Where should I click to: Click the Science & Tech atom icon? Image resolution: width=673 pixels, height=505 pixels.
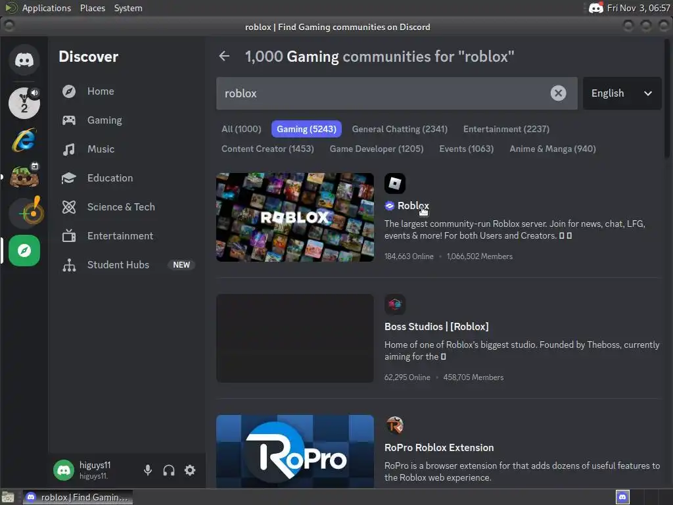[x=68, y=207]
